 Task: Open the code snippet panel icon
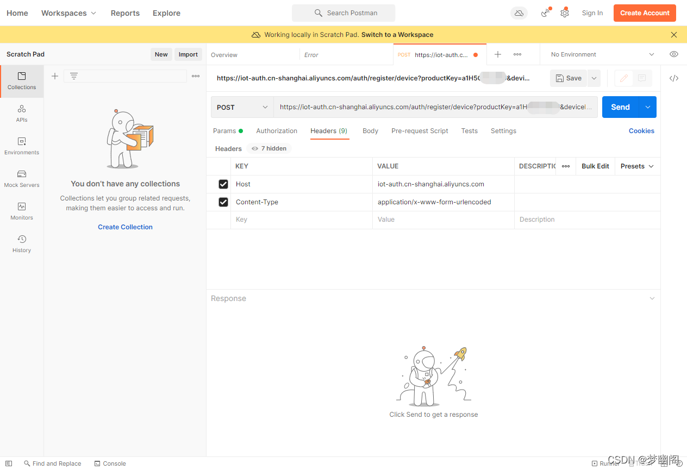674,78
